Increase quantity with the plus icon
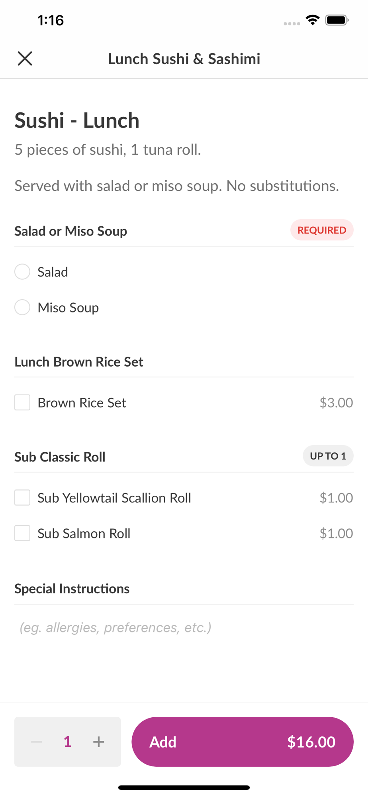Screen dimensions: 368x797 pyautogui.click(x=98, y=742)
